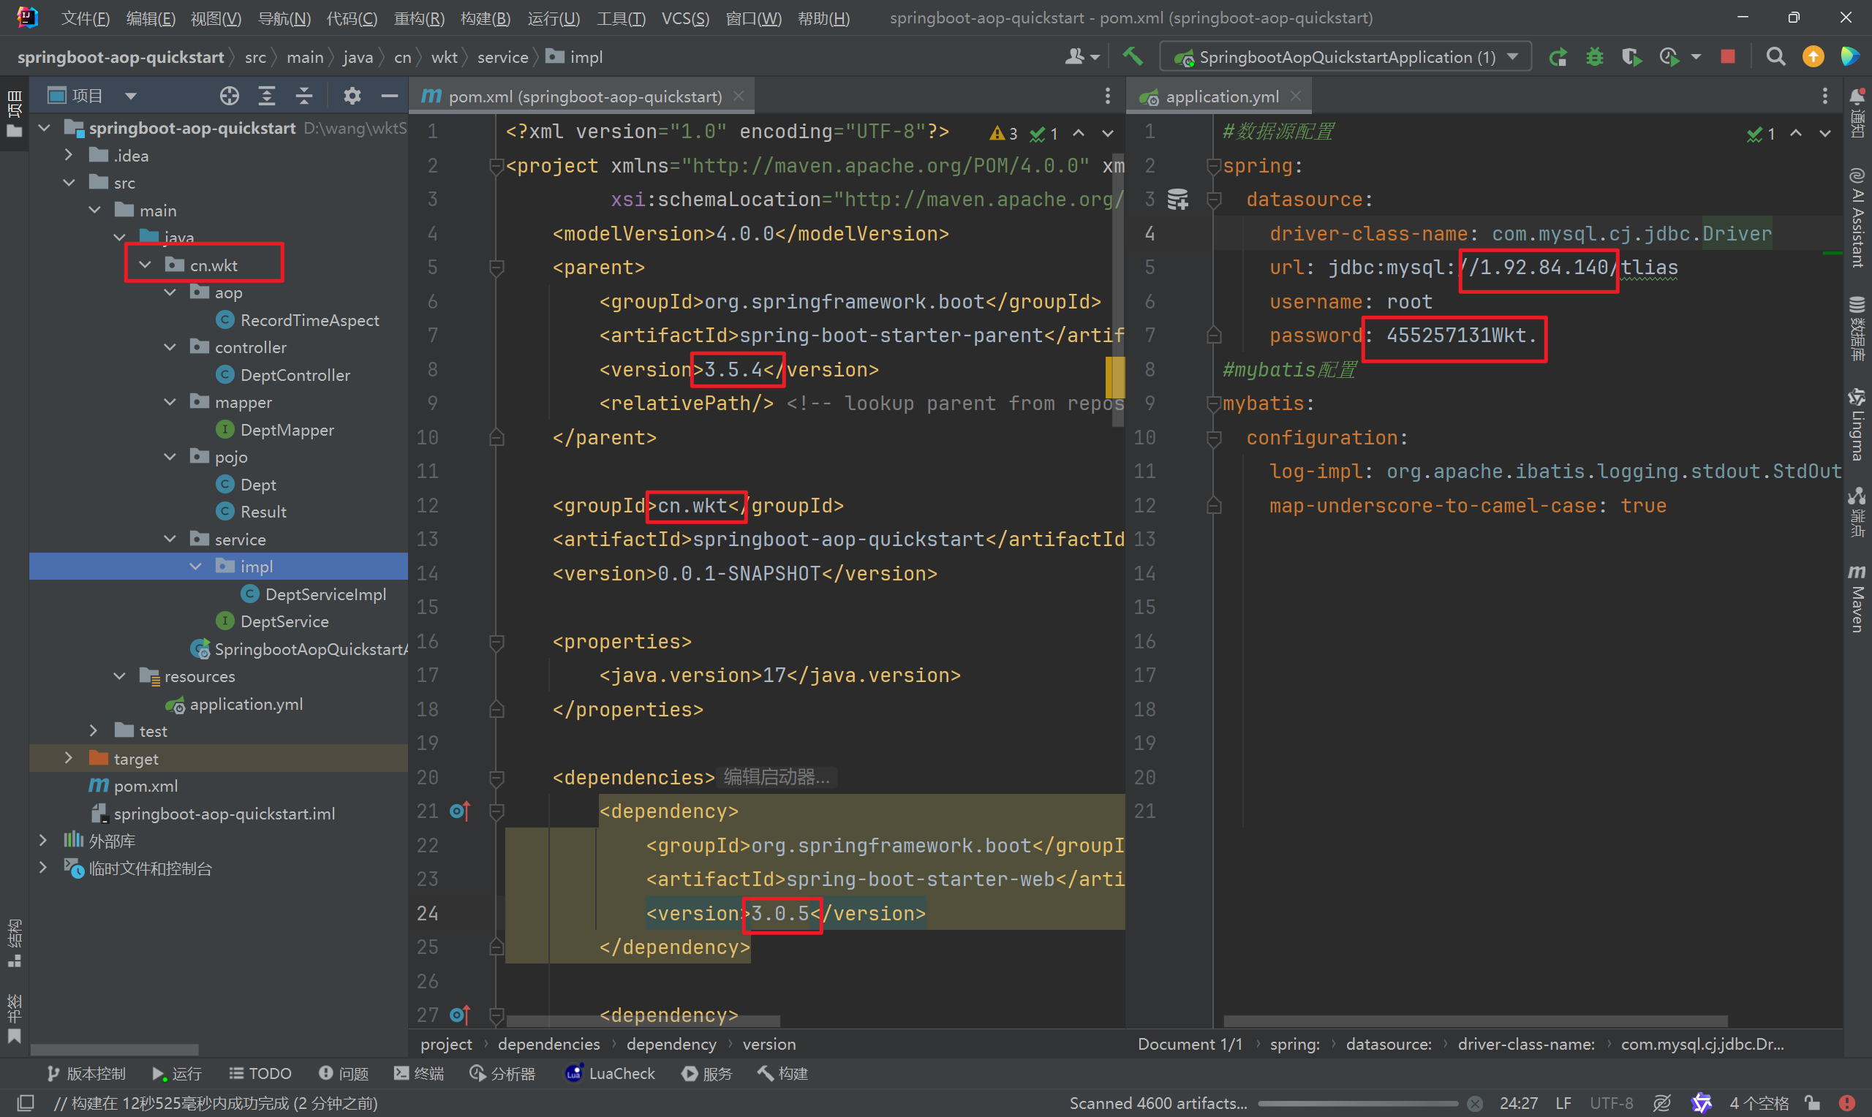Click the Debug bug icon
Image resolution: width=1872 pixels, height=1117 pixels.
(x=1594, y=57)
